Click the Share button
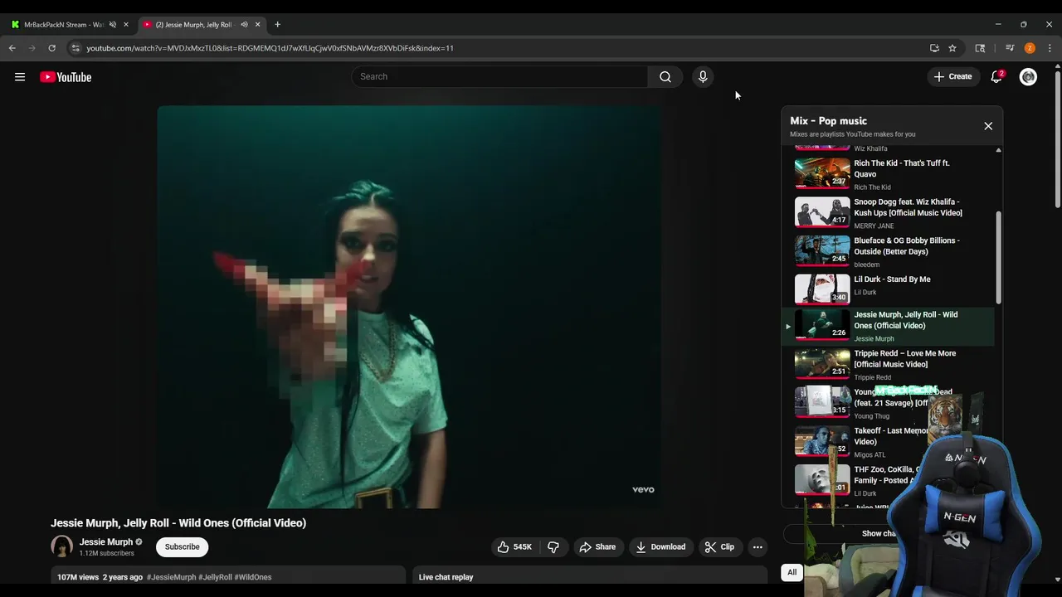1062x597 pixels. [597, 547]
